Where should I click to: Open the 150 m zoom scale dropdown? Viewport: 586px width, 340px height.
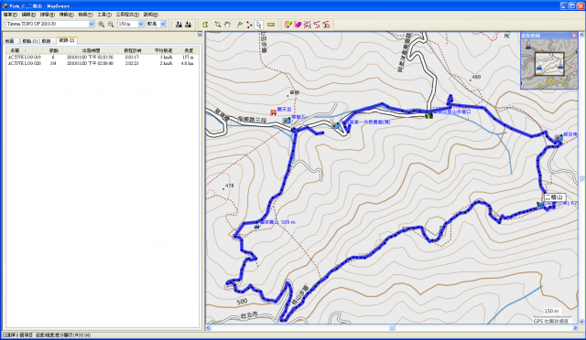pyautogui.click(x=140, y=24)
